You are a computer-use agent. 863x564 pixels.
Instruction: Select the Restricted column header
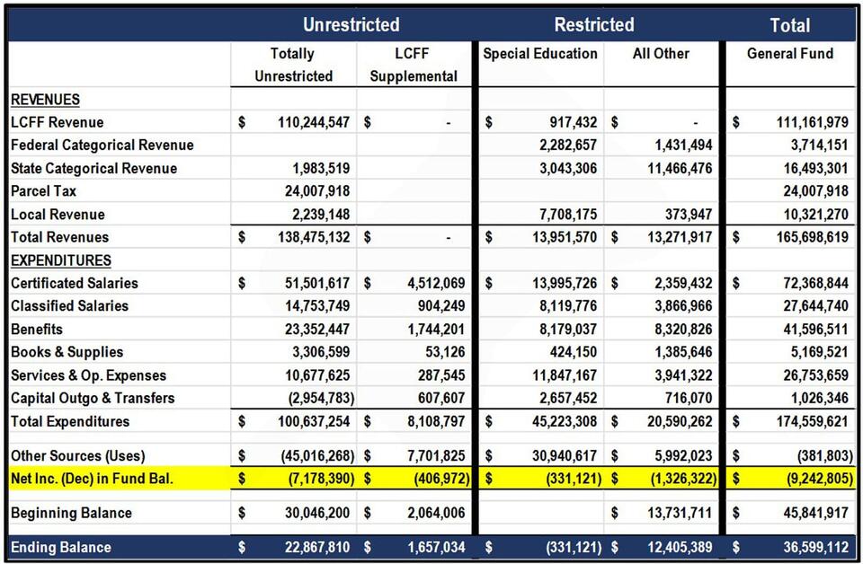tap(593, 24)
